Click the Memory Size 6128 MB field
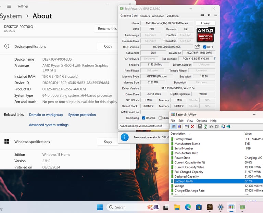Viewport: 263px width, 213px height. pyautogui.click(x=153, y=82)
